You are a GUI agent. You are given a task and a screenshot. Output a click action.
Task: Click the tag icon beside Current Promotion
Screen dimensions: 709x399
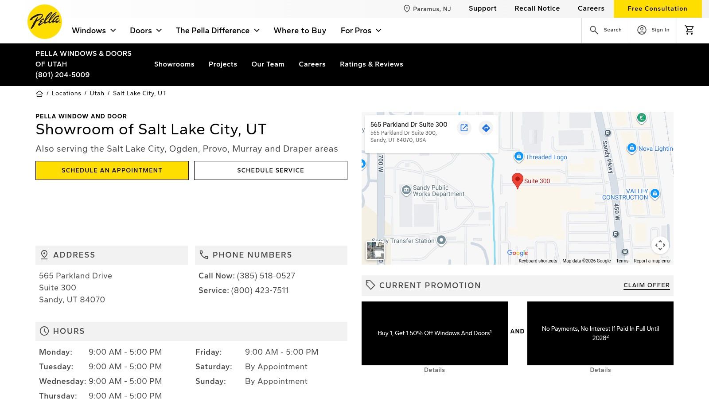click(x=370, y=286)
